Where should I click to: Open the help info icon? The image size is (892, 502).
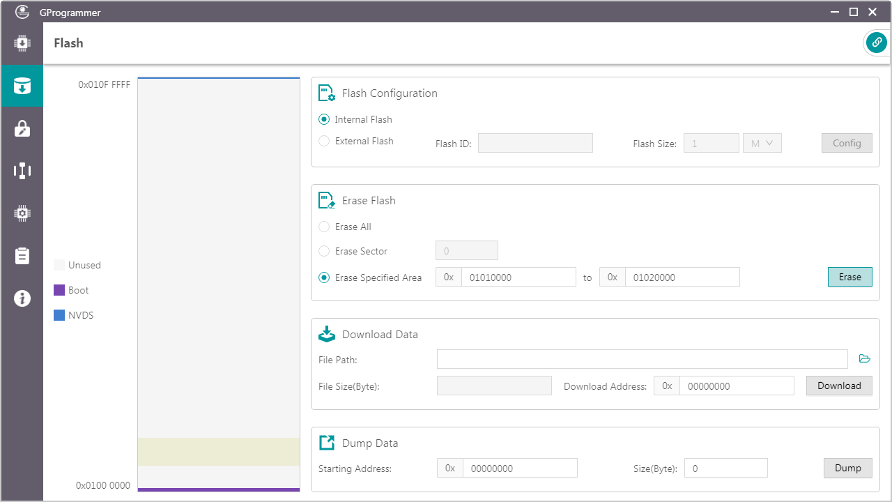point(22,298)
